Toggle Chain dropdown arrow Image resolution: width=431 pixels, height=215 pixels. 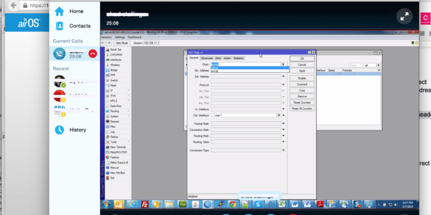(283, 64)
